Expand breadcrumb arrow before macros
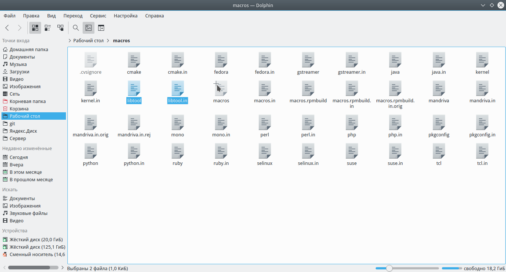This screenshot has width=506, height=272. 108,41
